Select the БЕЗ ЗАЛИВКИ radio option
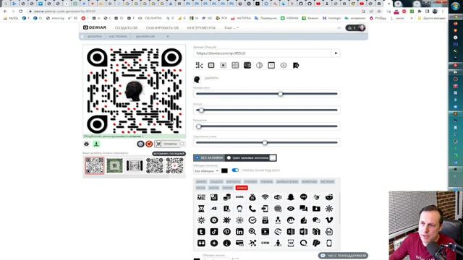Image resolution: width=463 pixels, height=260 pixels. coord(209,158)
